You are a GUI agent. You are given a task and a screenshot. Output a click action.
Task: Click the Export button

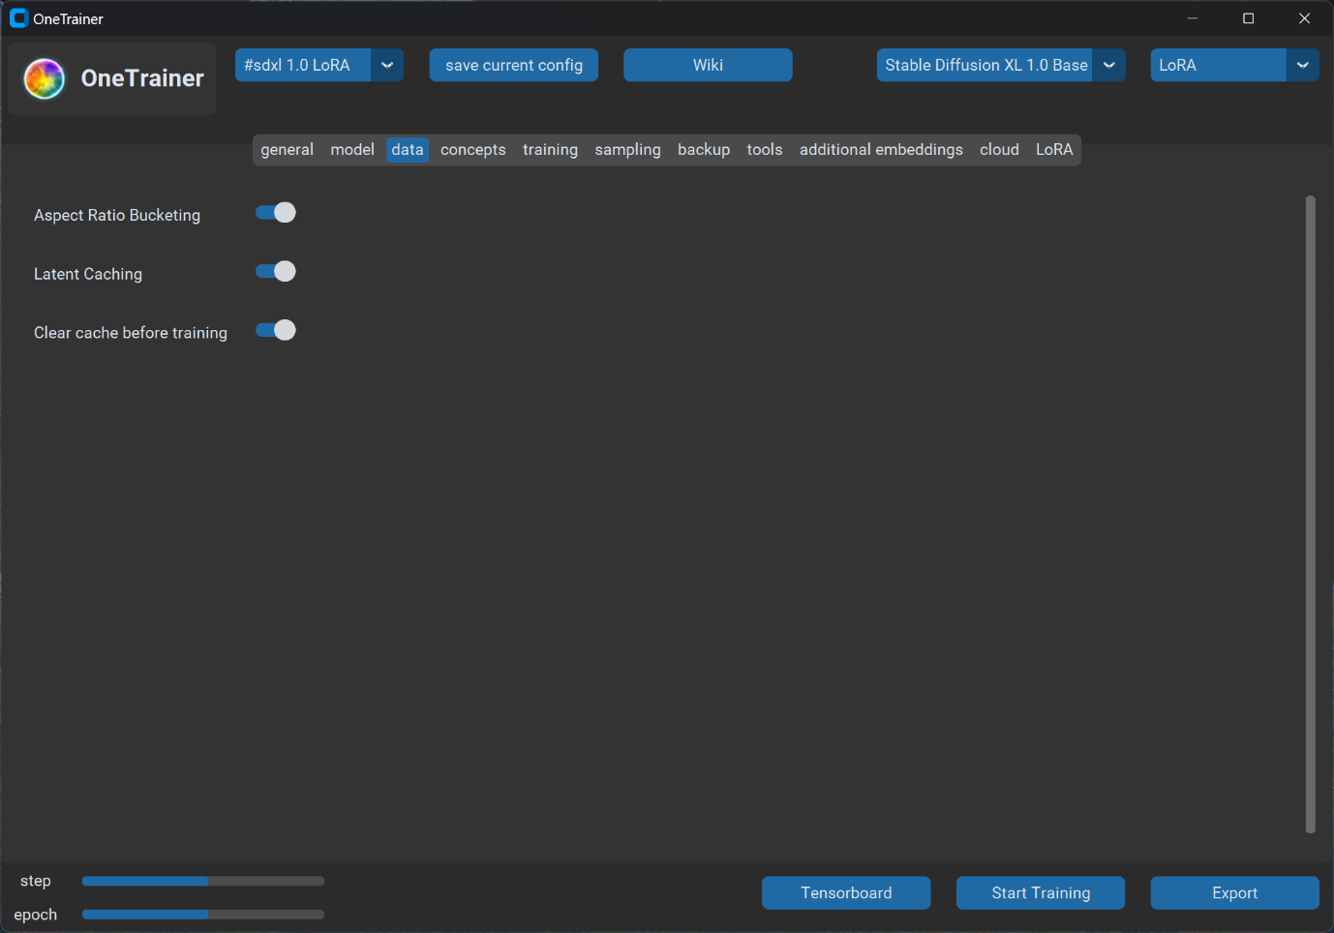(1234, 892)
